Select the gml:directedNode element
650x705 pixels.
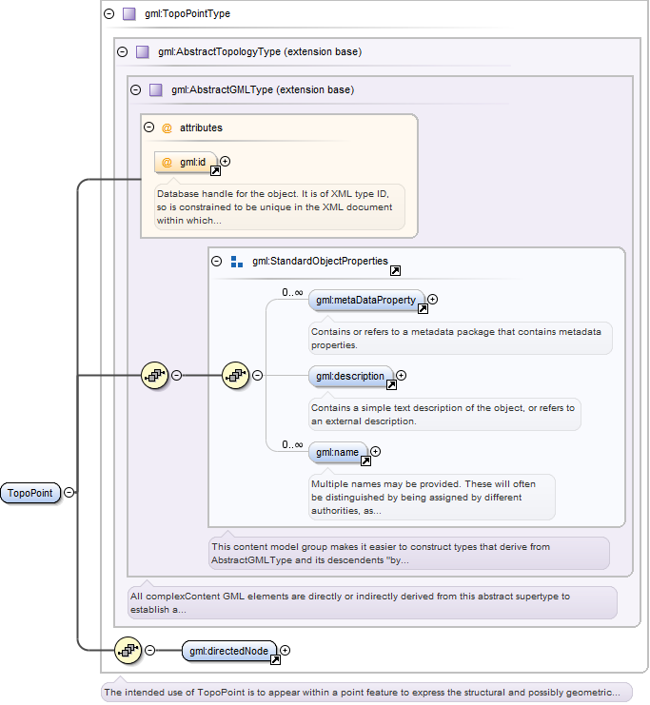pyautogui.click(x=229, y=651)
